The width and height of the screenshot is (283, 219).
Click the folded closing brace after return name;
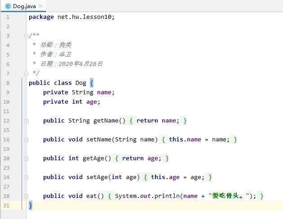tap(185, 121)
